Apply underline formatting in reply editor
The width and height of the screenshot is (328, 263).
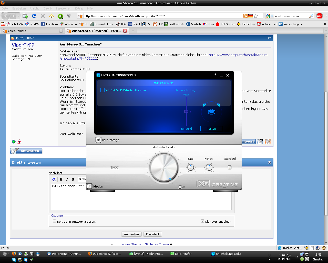point(73,180)
